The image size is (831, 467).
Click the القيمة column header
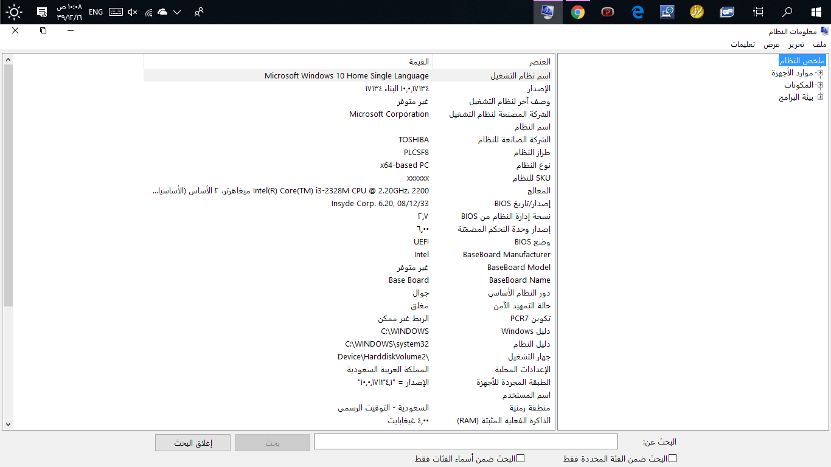pyautogui.click(x=288, y=61)
